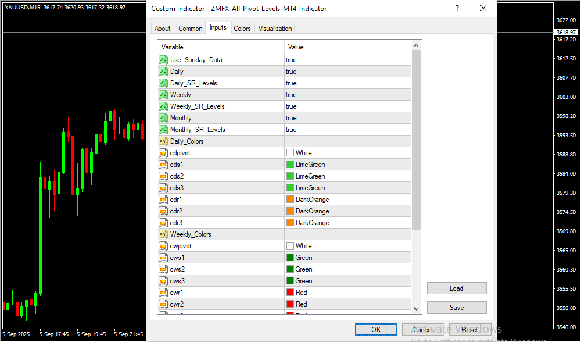581x342 pixels.
Task: Open the cdr2 DarkOrange color dropdown
Action: click(x=347, y=211)
